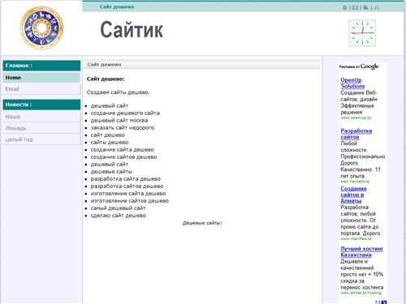Open the OpenUp Solutions ad link
This screenshot has width=406, height=304.
352,83
